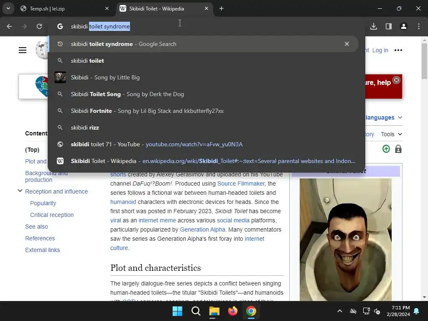Jump to (Top) in the contents

(x=32, y=150)
